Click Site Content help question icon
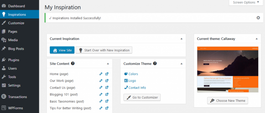This screenshot has width=265, height=113. 73,63
